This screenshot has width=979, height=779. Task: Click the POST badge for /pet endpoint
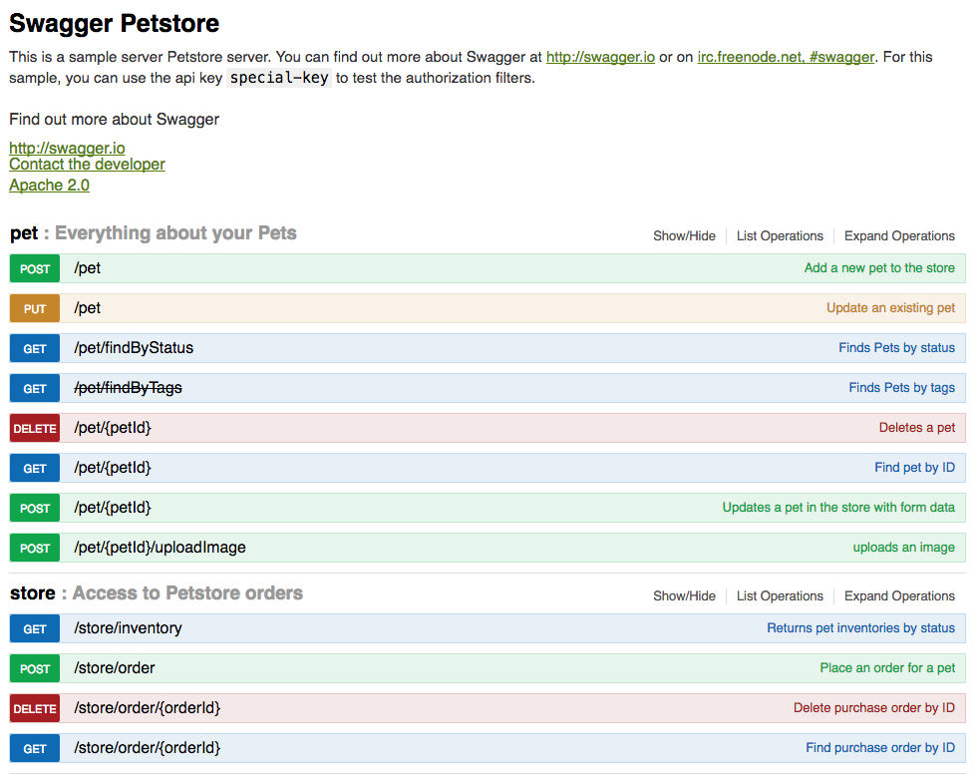pos(34,267)
